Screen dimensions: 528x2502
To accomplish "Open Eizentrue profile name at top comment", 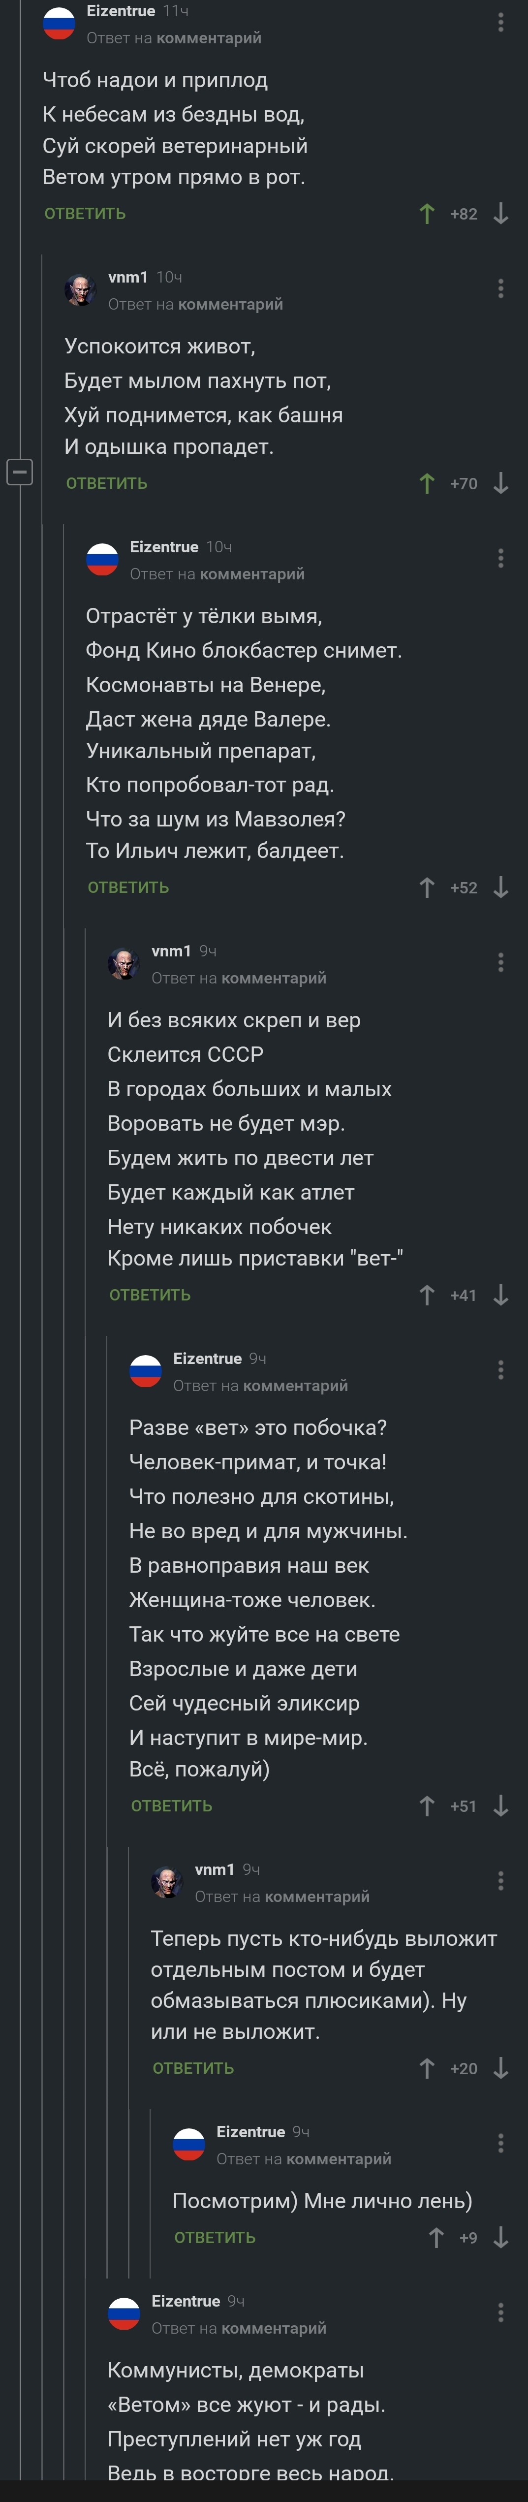I will (x=121, y=12).
